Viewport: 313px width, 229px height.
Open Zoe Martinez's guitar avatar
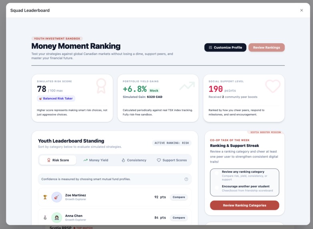coord(57,197)
